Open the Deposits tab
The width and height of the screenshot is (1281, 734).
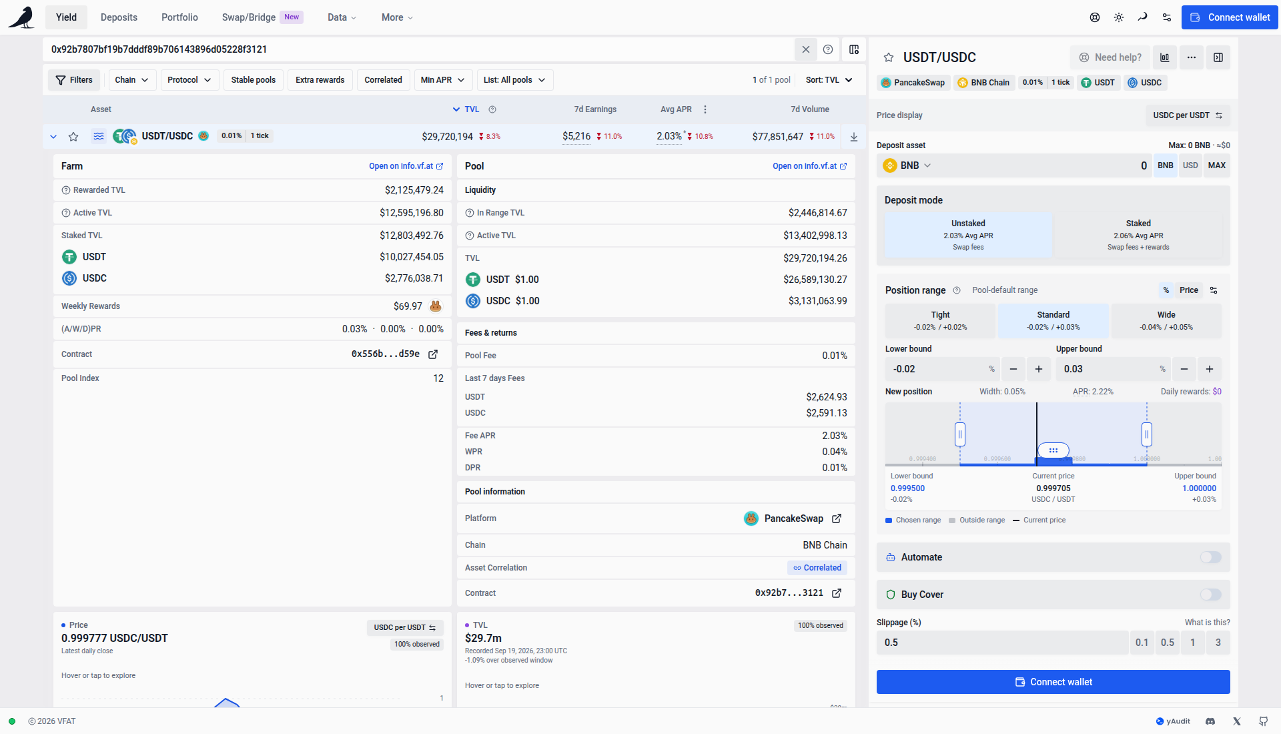(x=119, y=17)
